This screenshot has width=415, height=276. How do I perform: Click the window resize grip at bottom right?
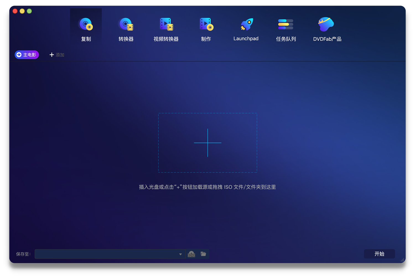point(402,260)
